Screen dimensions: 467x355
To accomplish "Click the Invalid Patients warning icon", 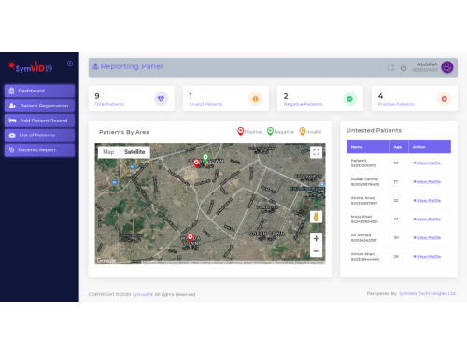I will (255, 99).
